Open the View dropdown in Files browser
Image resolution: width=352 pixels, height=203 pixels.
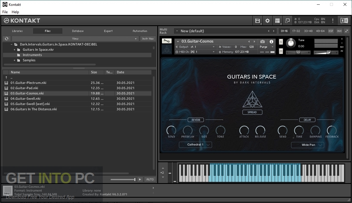pyautogui.click(x=75, y=38)
